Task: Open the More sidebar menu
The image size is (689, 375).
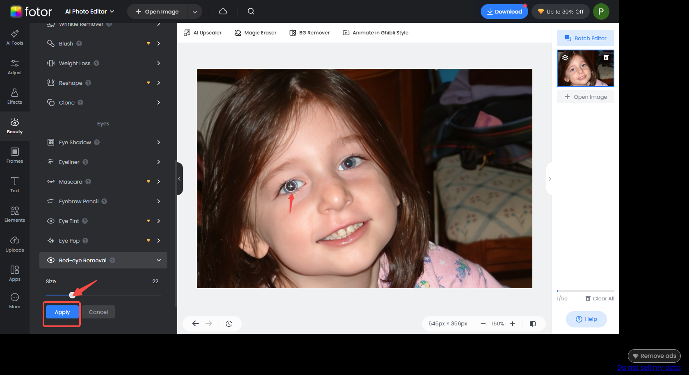Action: click(15, 301)
